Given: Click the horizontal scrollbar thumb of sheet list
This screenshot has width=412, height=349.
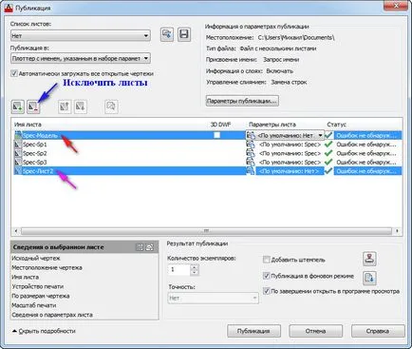Looking at the screenshot, I should pos(206,231).
